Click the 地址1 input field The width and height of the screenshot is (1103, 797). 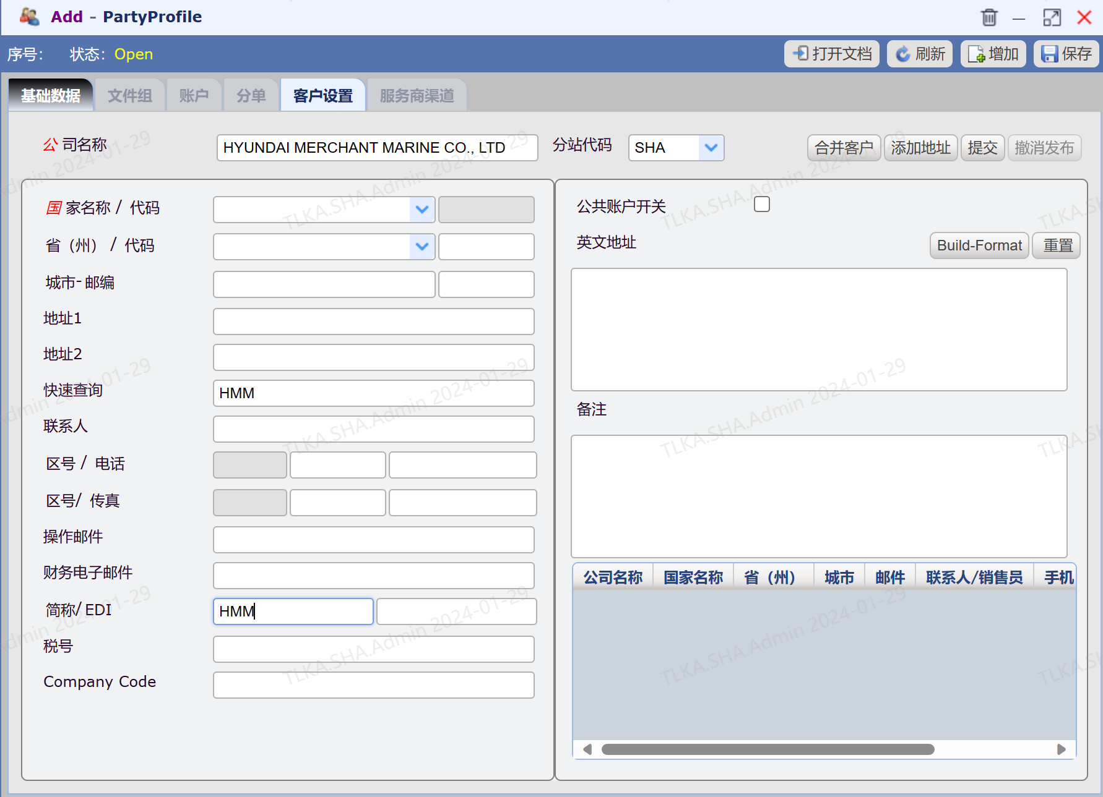pyautogui.click(x=374, y=322)
